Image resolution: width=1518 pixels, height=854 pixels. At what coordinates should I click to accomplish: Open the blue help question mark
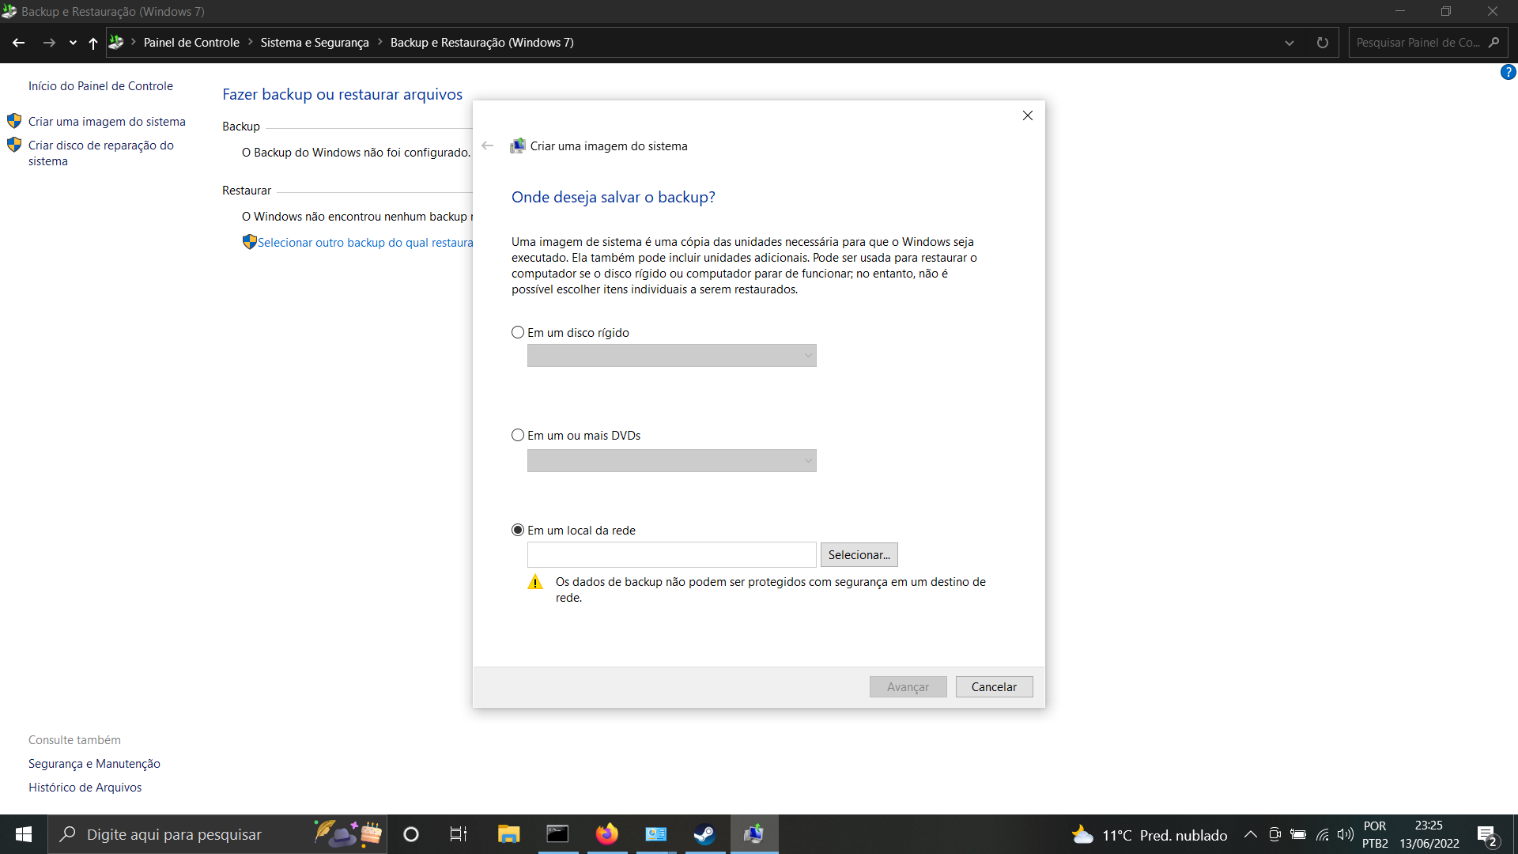pyautogui.click(x=1508, y=72)
